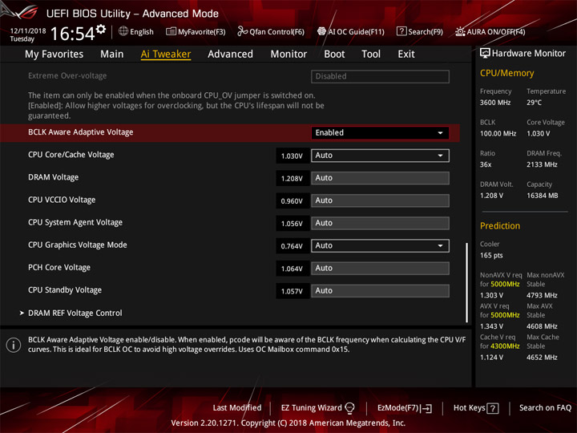Click the Search(F9) question mark icon
The image size is (577, 433).
[401, 31]
